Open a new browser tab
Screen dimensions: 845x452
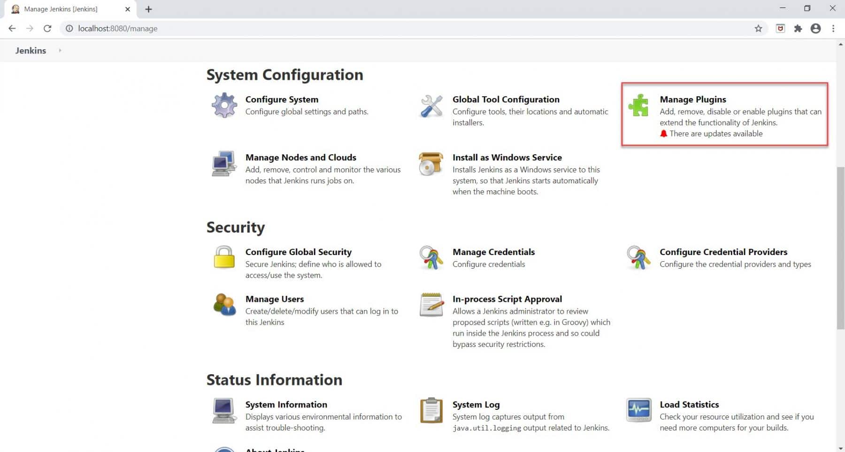coord(149,9)
